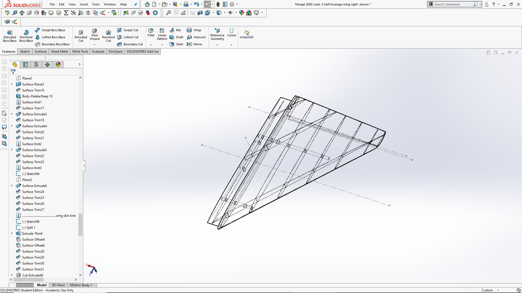Open the Insert menu
Image resolution: width=522 pixels, height=293 pixels.
(x=83, y=4)
